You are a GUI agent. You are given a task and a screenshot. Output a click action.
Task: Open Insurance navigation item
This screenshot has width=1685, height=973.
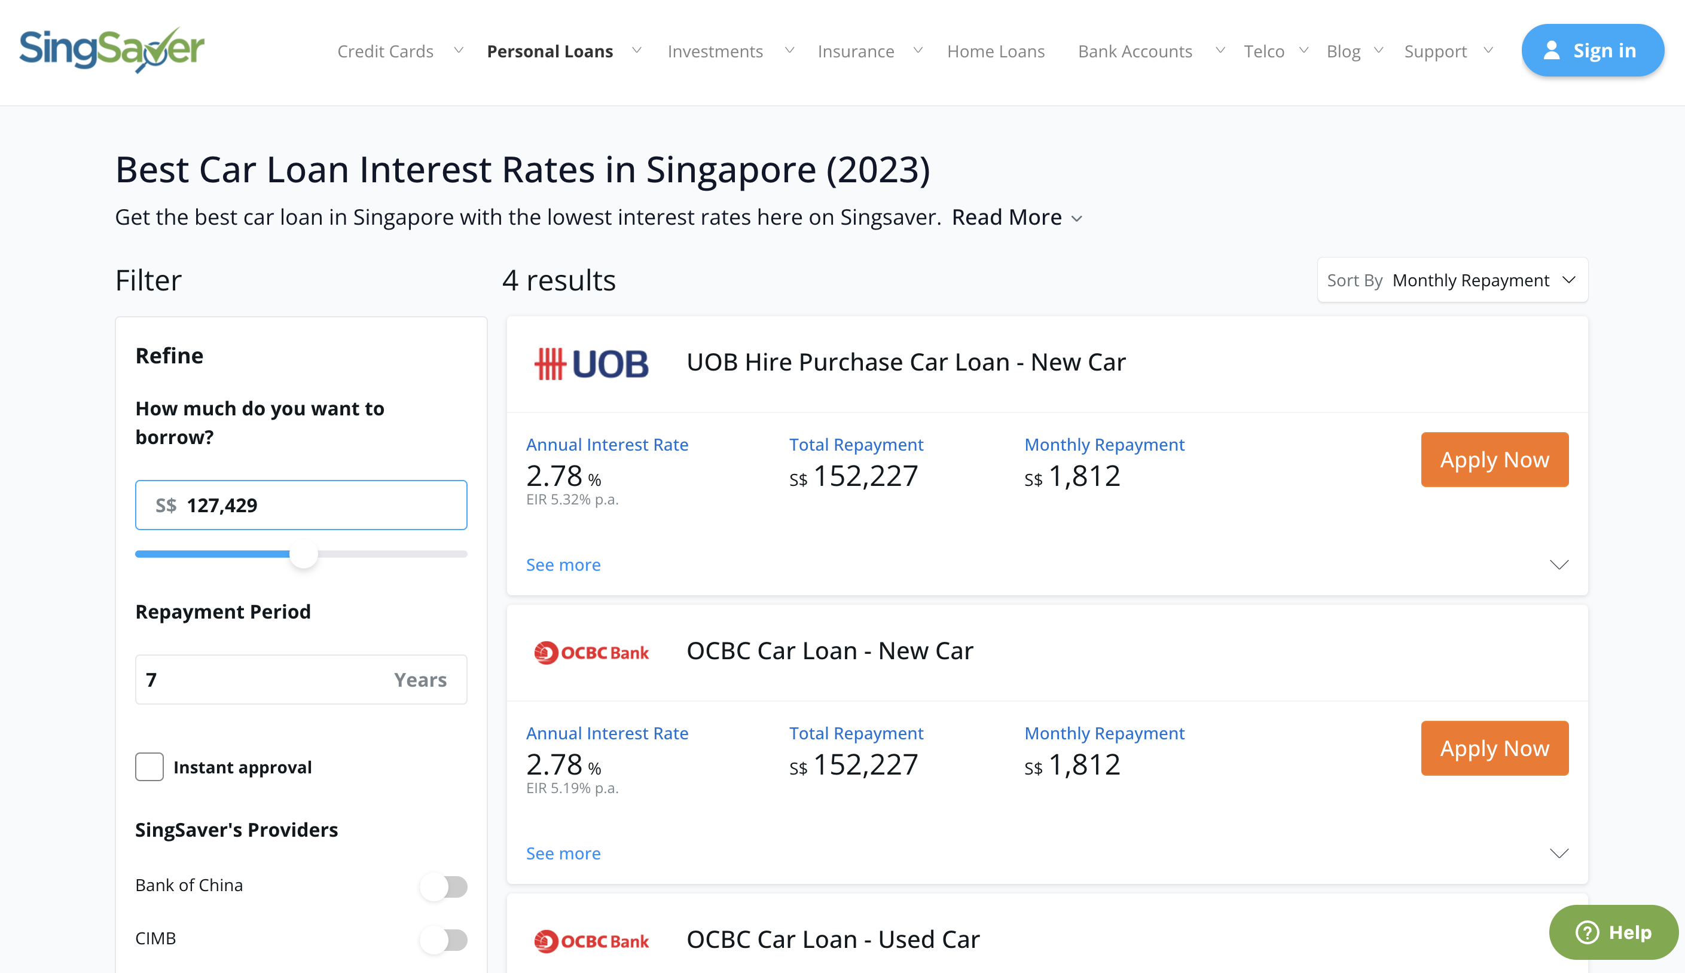pos(856,51)
